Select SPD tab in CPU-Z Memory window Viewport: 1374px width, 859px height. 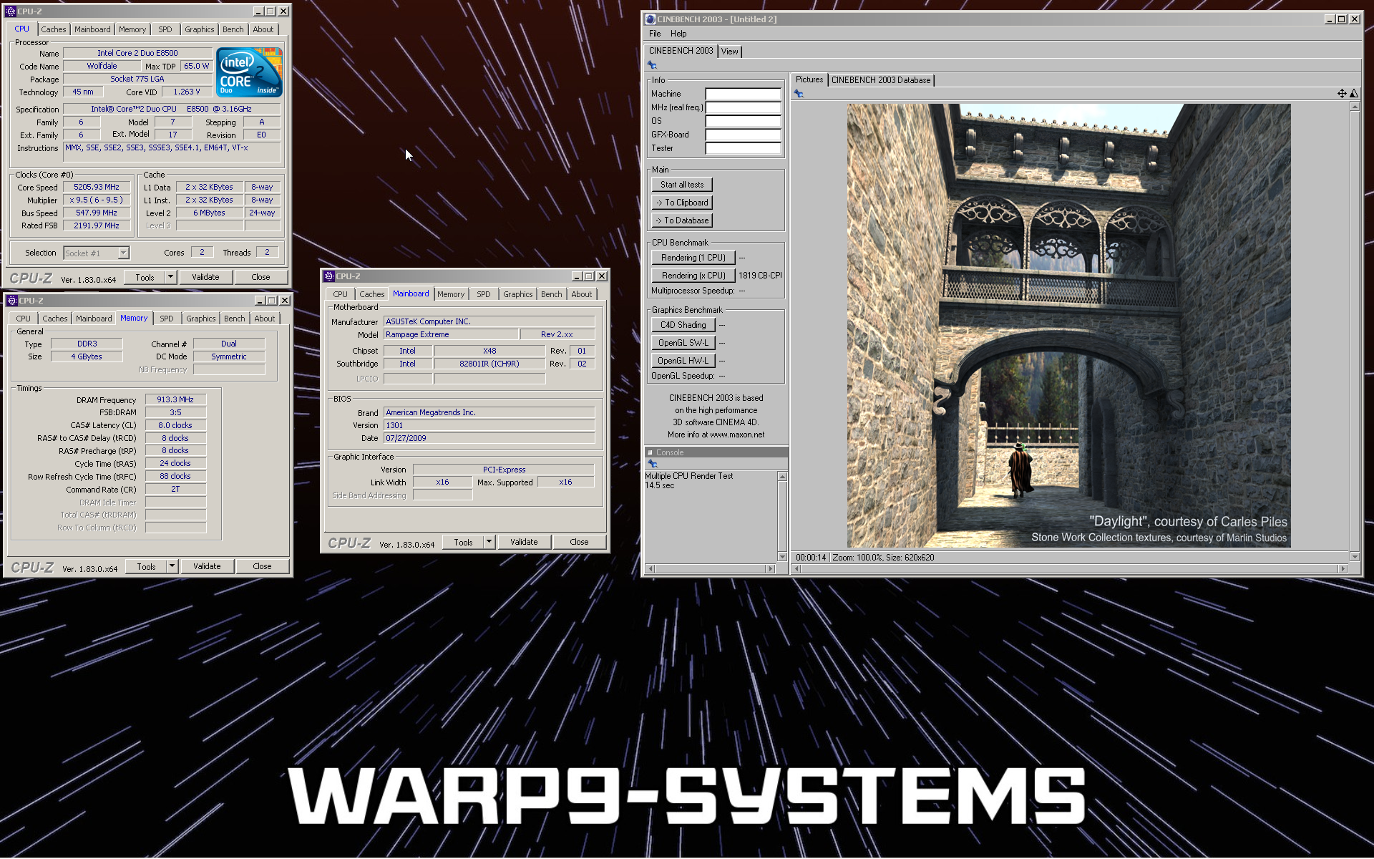(167, 319)
